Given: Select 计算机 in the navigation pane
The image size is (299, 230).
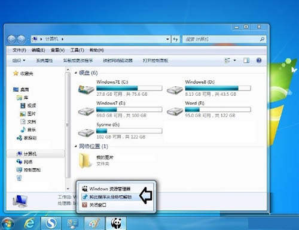Looking at the screenshot, I should tap(26, 154).
